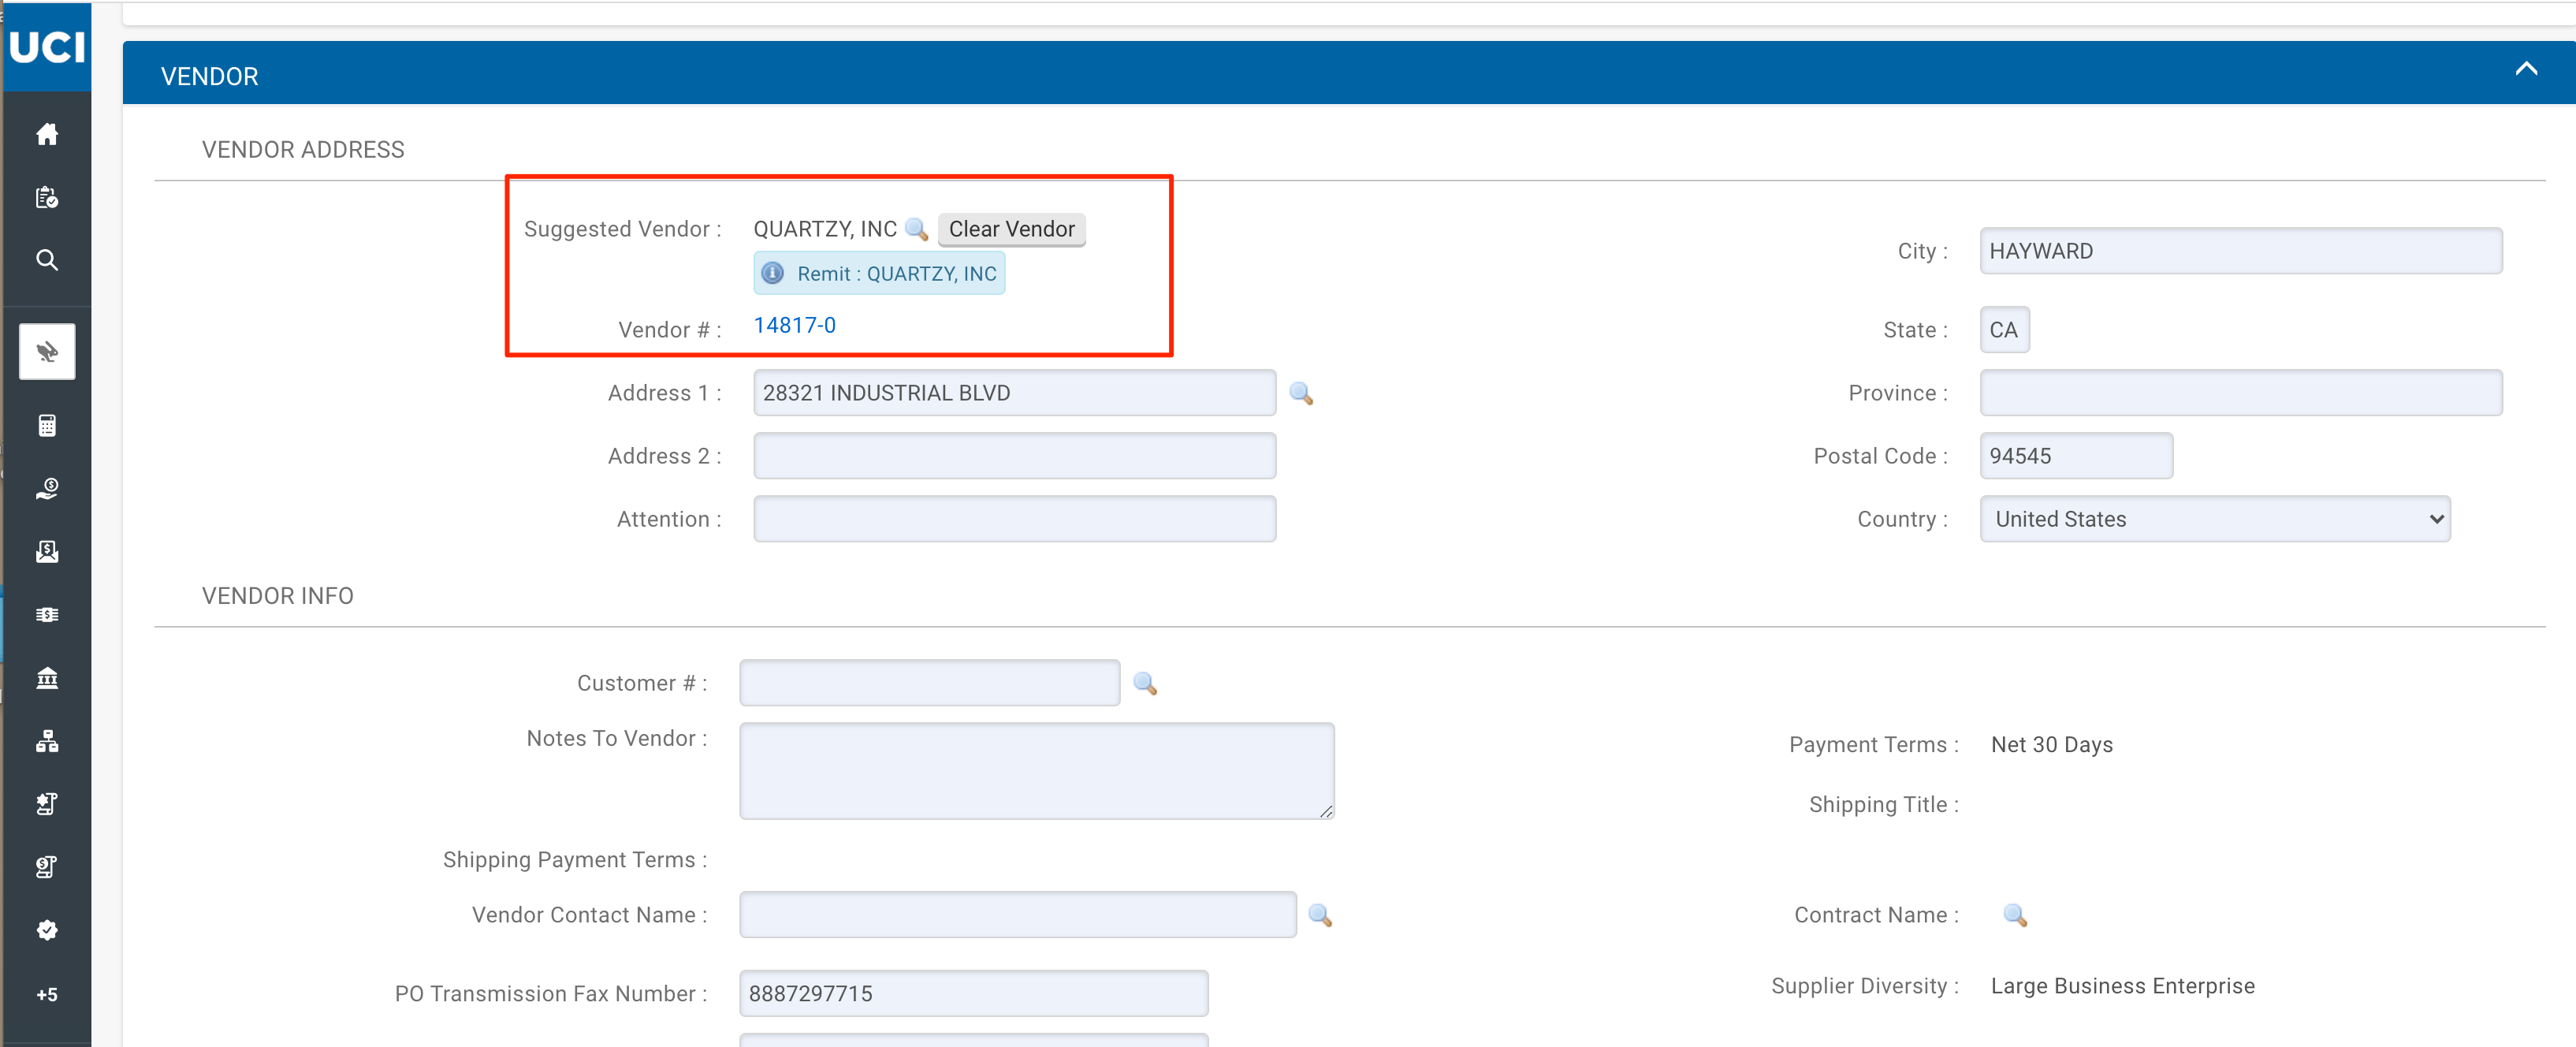
Task: Open the Customer # lookup magnifier
Action: click(1145, 683)
